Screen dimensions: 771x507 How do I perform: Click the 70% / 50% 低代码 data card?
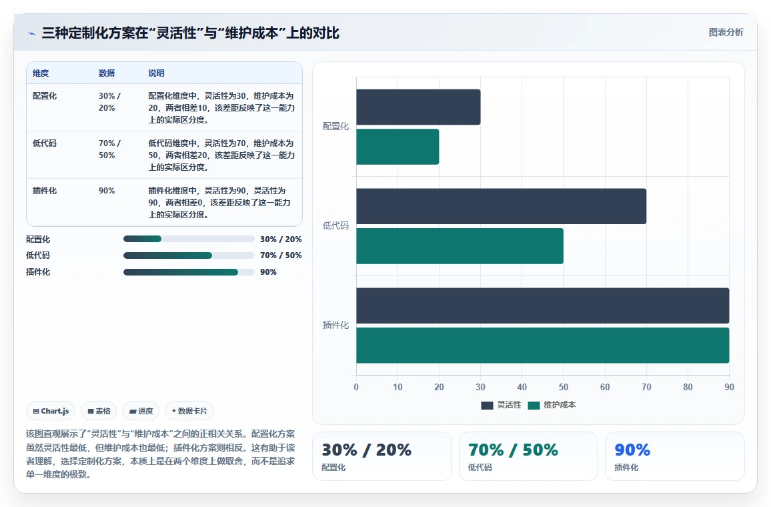coord(529,456)
